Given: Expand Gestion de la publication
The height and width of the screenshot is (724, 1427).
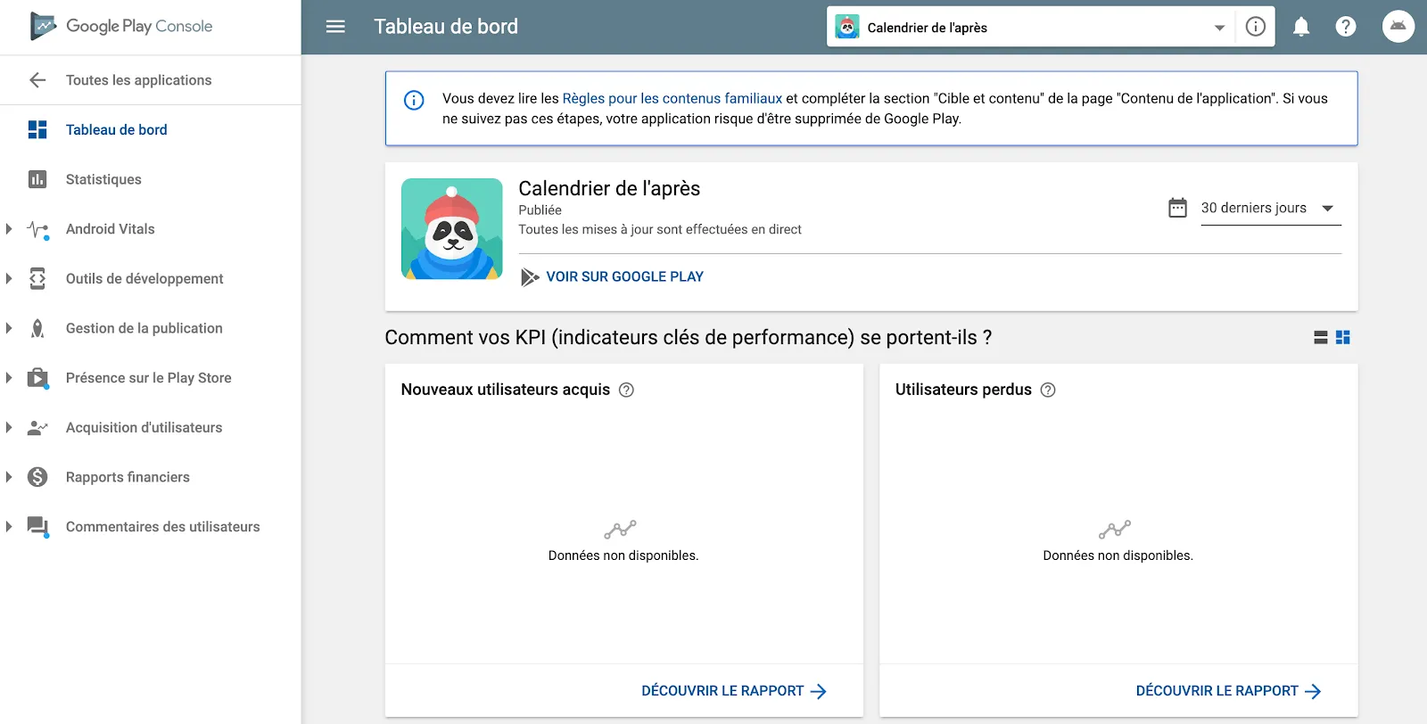Looking at the screenshot, I should pos(9,328).
